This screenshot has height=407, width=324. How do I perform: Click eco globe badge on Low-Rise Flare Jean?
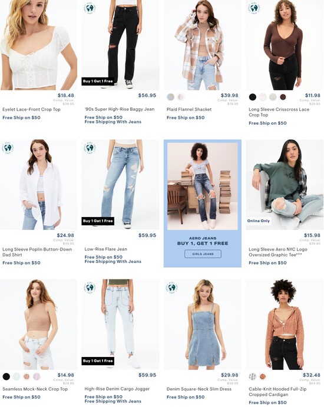click(90, 148)
